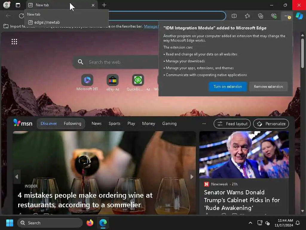Screen dimensions: 306x230
Task: Open Favorites star icon
Action: tap(247, 16)
